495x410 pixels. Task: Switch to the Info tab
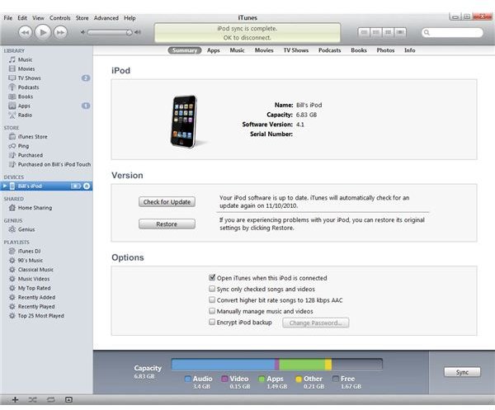(410, 50)
